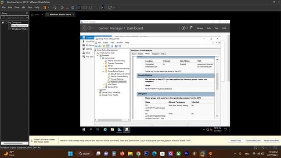
Task: Click the settings report scroll down arrow
Action: pos(217,116)
